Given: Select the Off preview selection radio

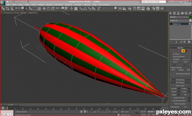Looking at the screenshot, I should tap(171, 70).
